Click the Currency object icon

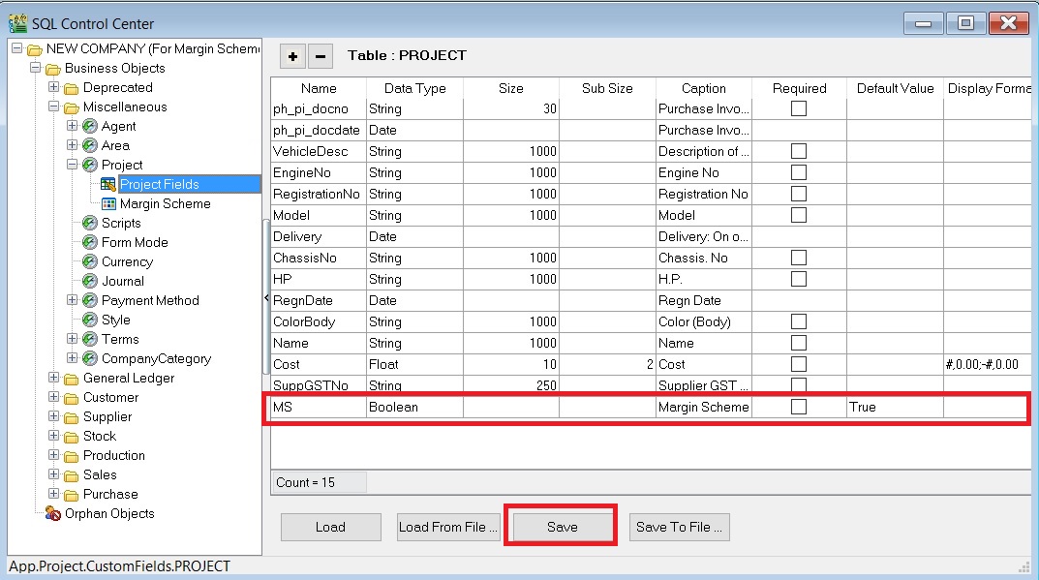90,261
